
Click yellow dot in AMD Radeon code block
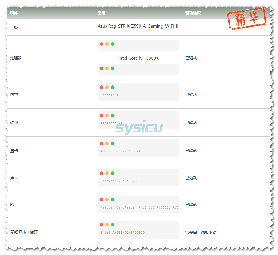pyautogui.click(x=107, y=143)
